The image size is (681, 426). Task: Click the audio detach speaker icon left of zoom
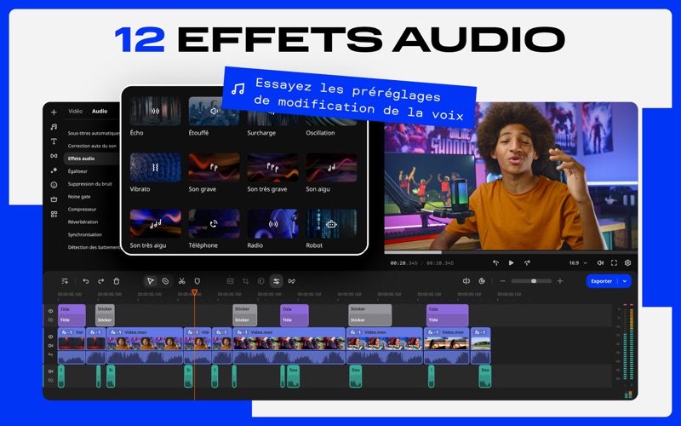click(466, 281)
